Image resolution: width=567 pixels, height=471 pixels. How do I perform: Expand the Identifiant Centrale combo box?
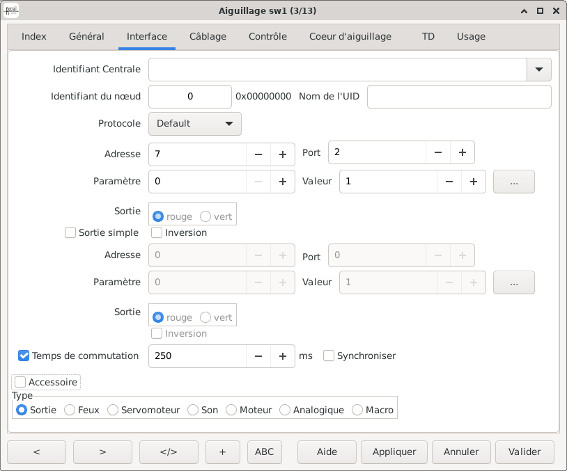538,70
